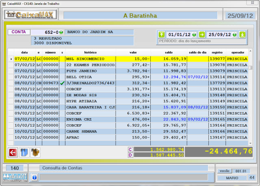Select the MSL SINCOMERCIO highlighted row

point(90,59)
